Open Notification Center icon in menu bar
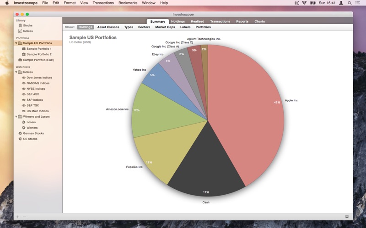 pyautogui.click(x=358, y=3)
